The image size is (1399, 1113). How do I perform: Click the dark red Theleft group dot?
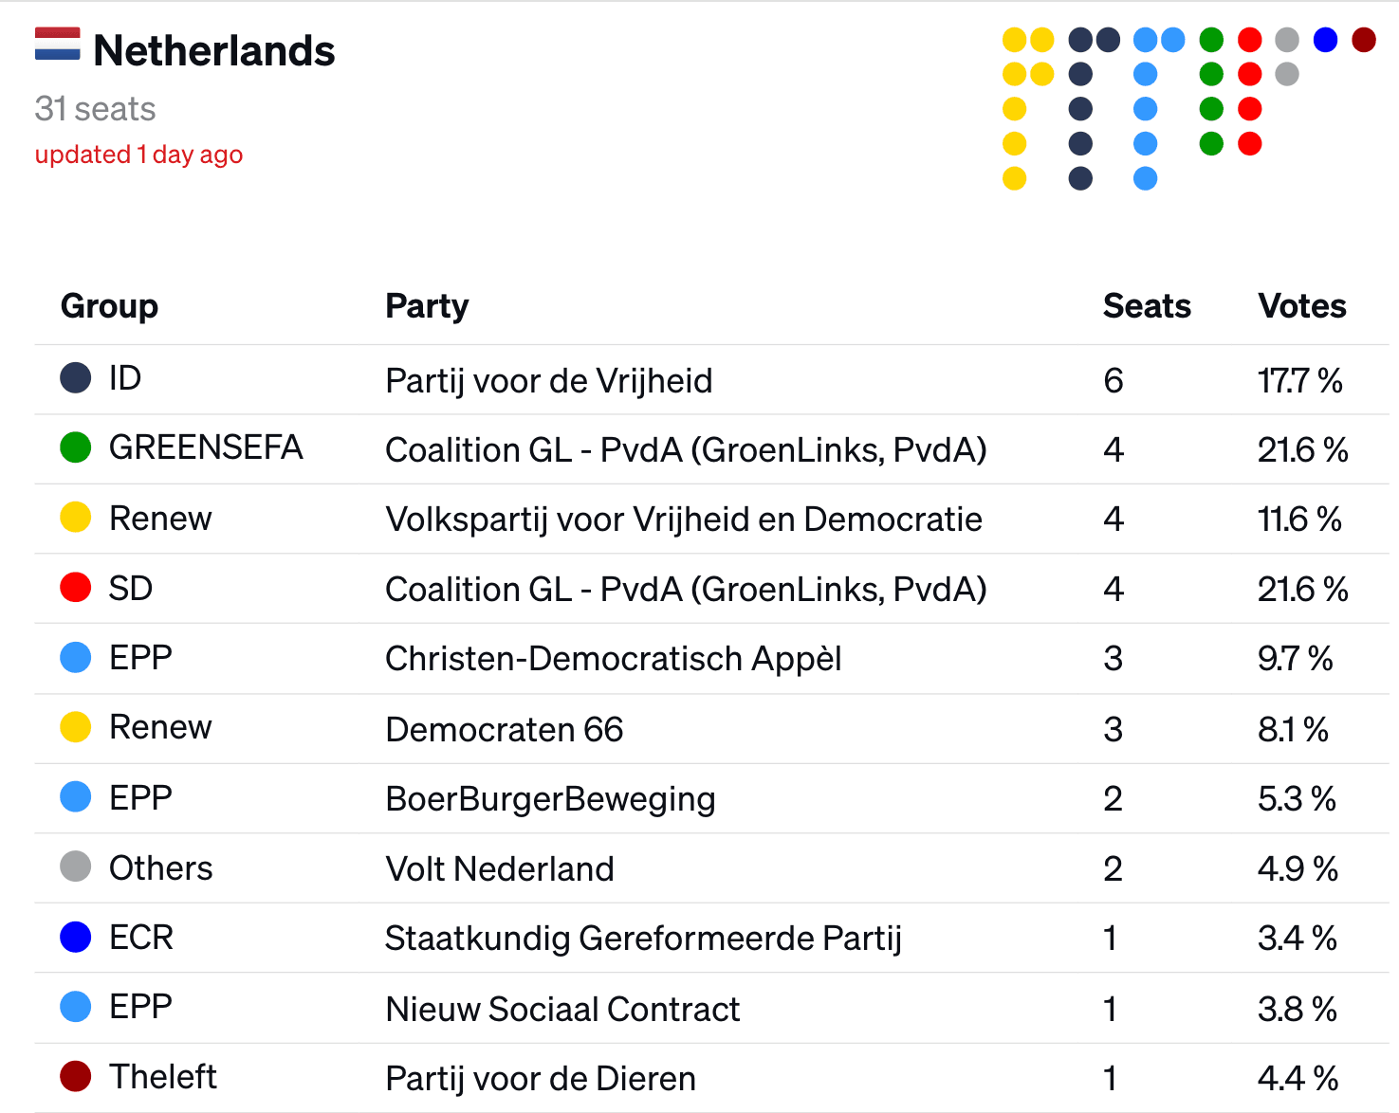(76, 1076)
